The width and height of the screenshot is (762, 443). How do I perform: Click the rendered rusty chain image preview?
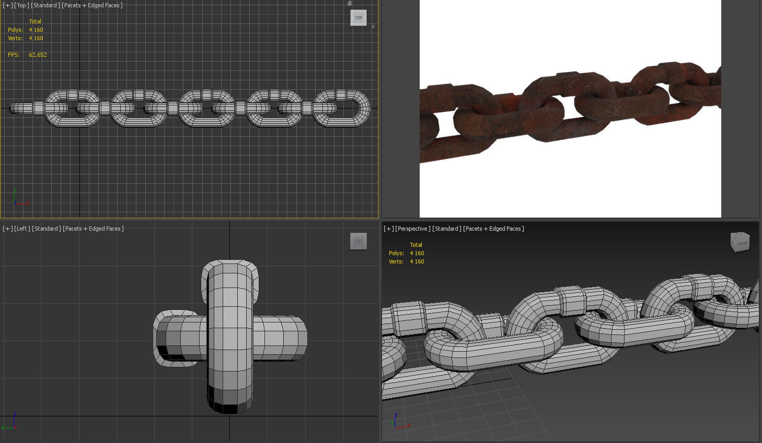pyautogui.click(x=570, y=109)
